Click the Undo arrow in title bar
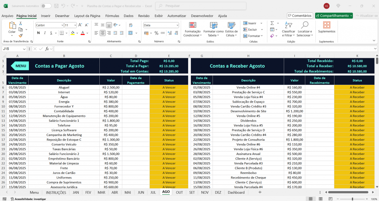The width and height of the screenshot is (379, 201). coord(63,6)
